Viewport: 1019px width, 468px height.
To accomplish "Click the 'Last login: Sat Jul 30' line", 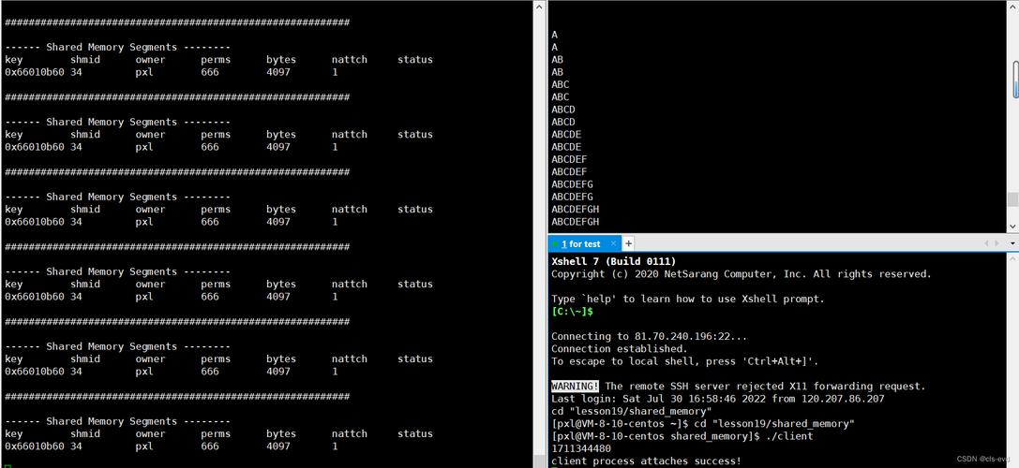I will pos(717,399).
